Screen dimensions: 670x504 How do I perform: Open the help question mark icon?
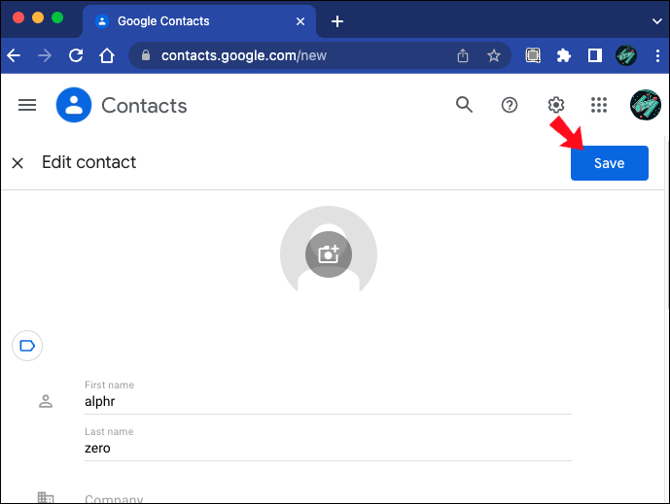point(510,105)
